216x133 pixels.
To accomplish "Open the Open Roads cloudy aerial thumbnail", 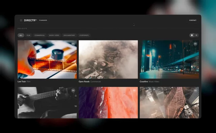I will point(108,59).
